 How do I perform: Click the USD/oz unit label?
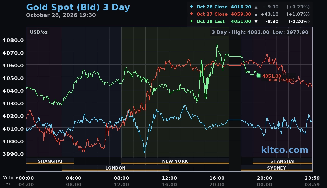pyautogui.click(x=39, y=32)
